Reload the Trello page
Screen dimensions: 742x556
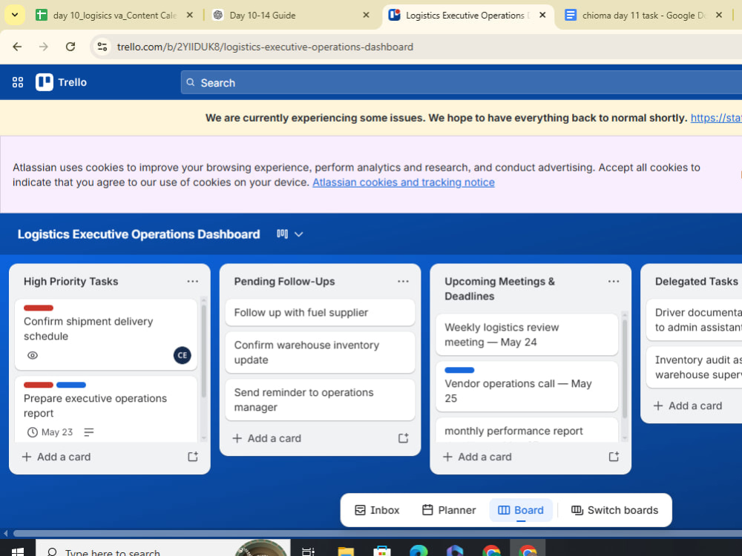[70, 47]
